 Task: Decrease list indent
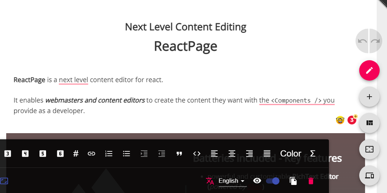pos(161,154)
